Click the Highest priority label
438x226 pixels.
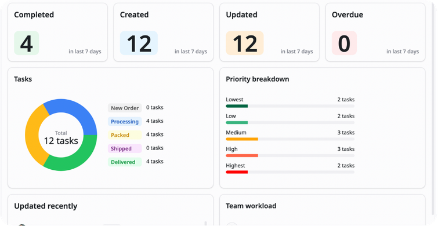click(x=235, y=166)
